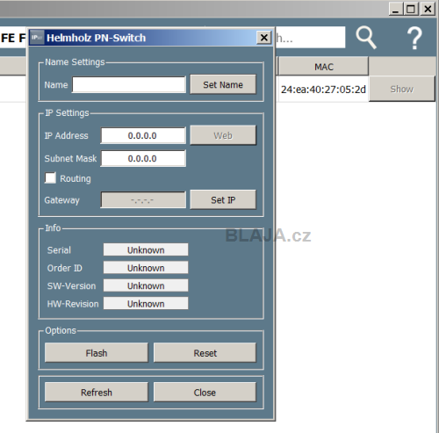Click the Refresh button
This screenshot has height=433, width=439.
(97, 392)
